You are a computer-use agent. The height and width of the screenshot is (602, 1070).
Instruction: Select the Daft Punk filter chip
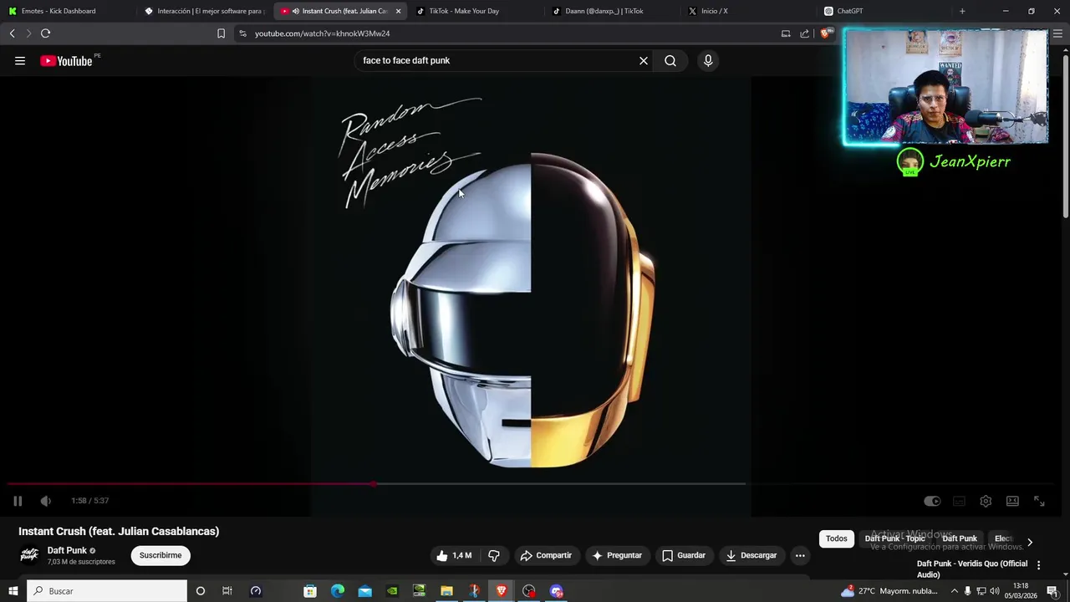(960, 538)
